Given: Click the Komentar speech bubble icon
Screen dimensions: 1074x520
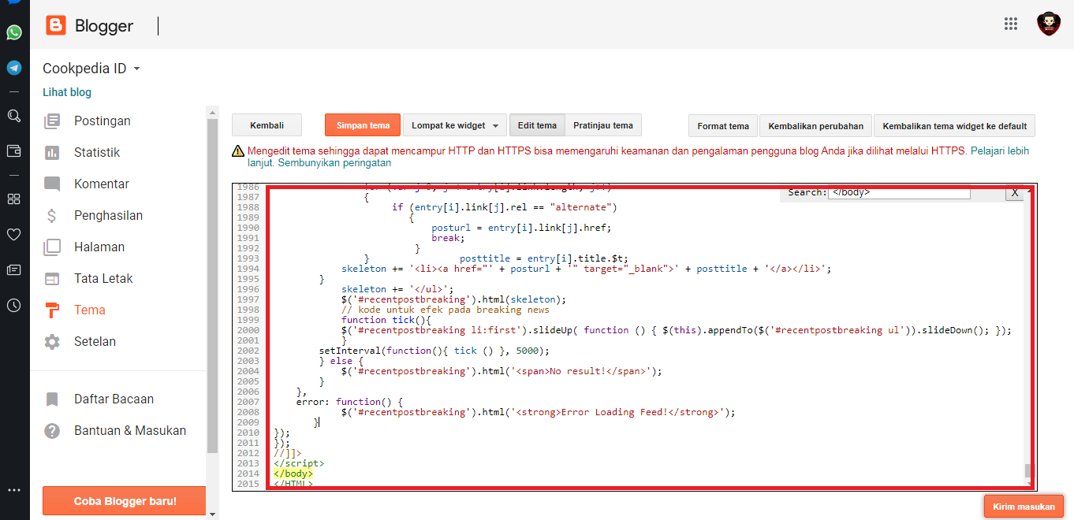Looking at the screenshot, I should [52, 184].
